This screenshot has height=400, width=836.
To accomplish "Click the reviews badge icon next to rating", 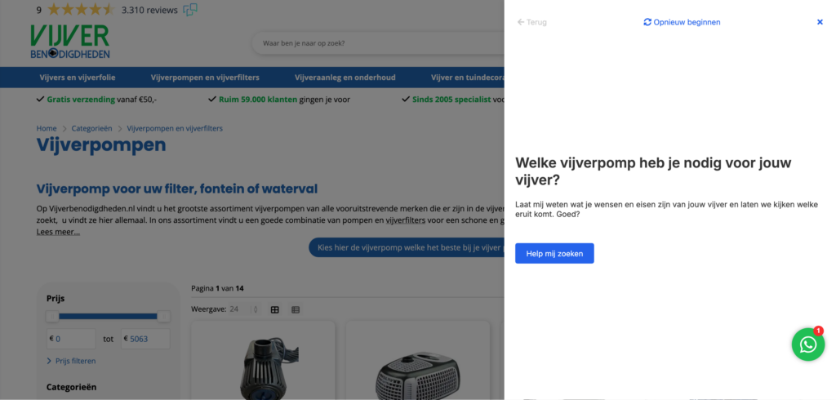I will (190, 10).
